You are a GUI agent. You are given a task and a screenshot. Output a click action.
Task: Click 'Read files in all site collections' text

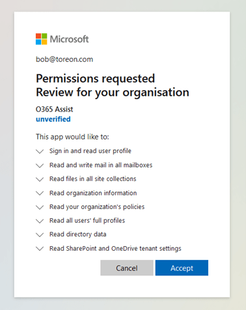pos(93,179)
